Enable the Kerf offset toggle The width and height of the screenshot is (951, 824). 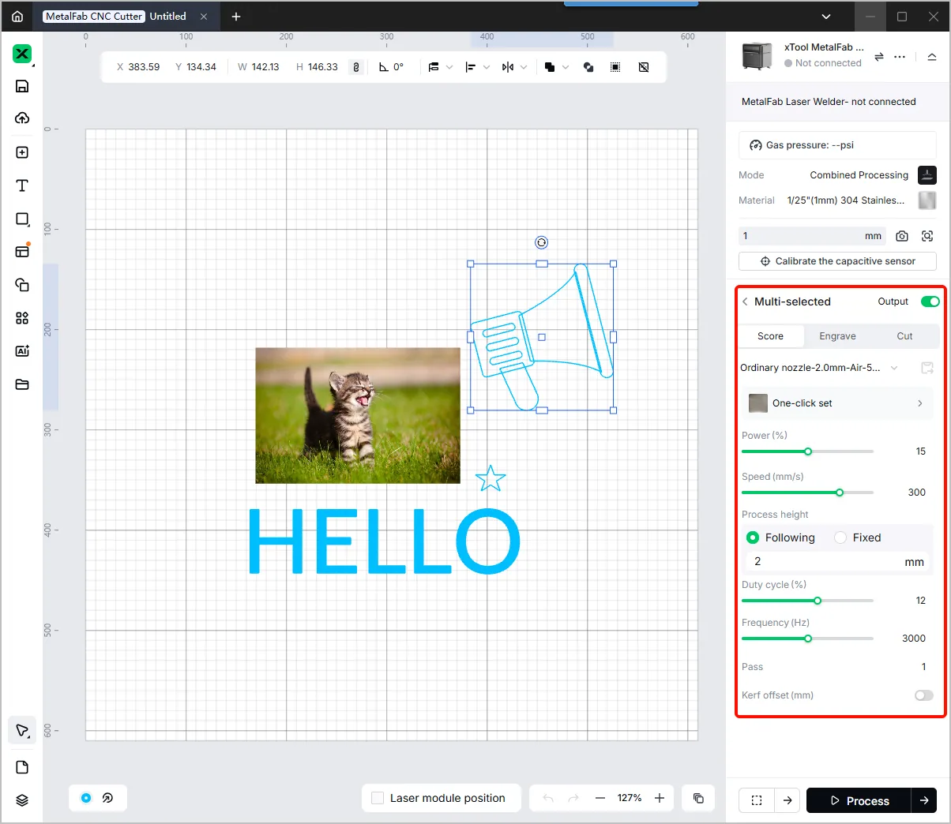[x=923, y=695]
